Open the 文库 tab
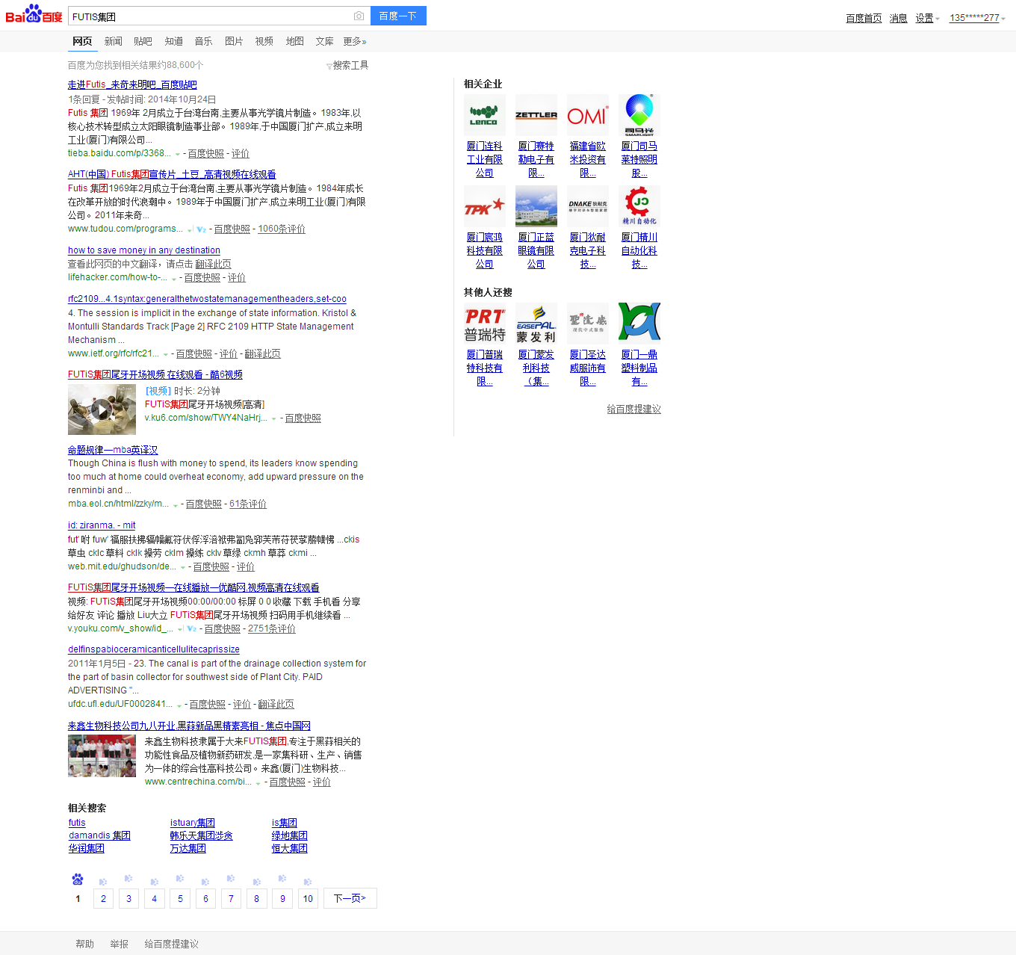 tap(324, 41)
